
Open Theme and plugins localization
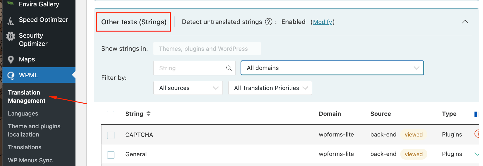tap(34, 130)
